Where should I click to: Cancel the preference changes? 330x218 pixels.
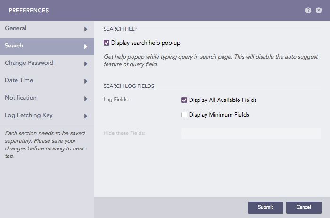pyautogui.click(x=304, y=208)
